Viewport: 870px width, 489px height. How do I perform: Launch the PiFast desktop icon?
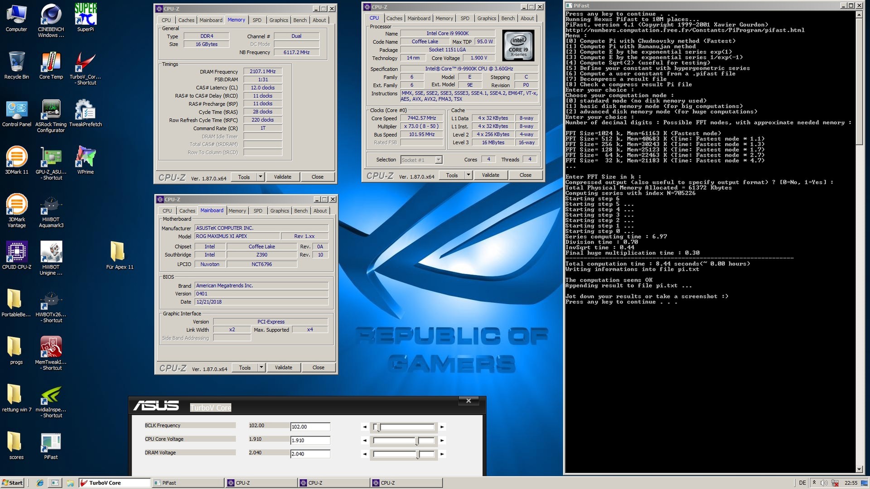51,446
